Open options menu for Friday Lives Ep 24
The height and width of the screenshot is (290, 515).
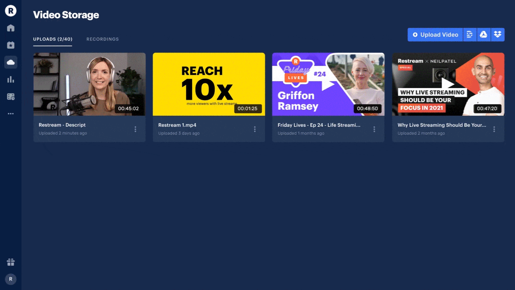tap(374, 129)
